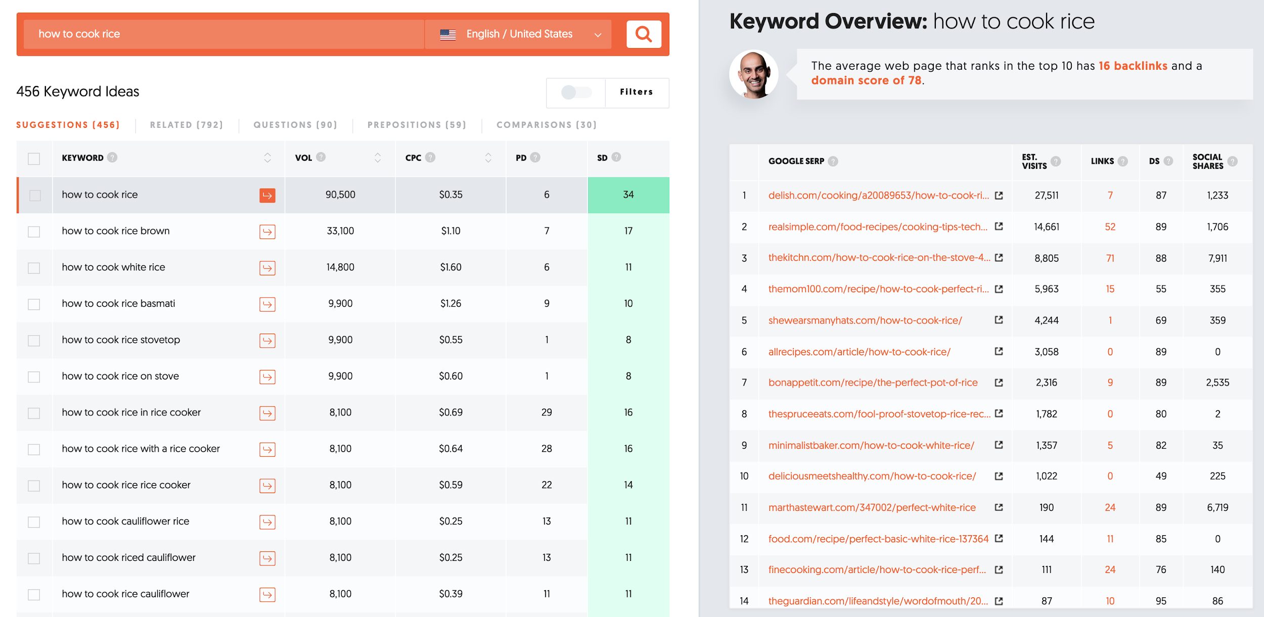Open themom100.com recipe SERP link

pos(879,289)
